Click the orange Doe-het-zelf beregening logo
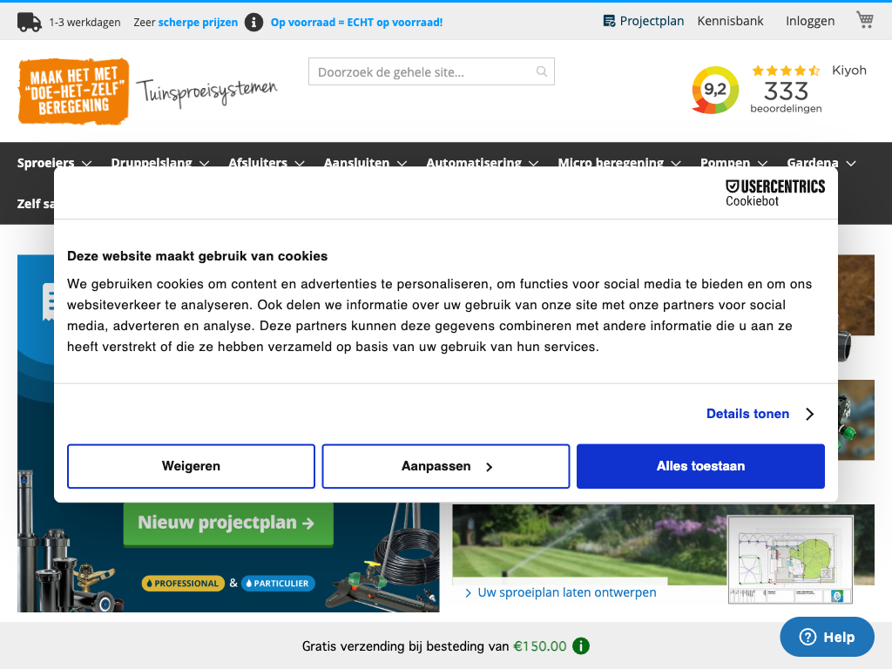892x669 pixels. [74, 91]
